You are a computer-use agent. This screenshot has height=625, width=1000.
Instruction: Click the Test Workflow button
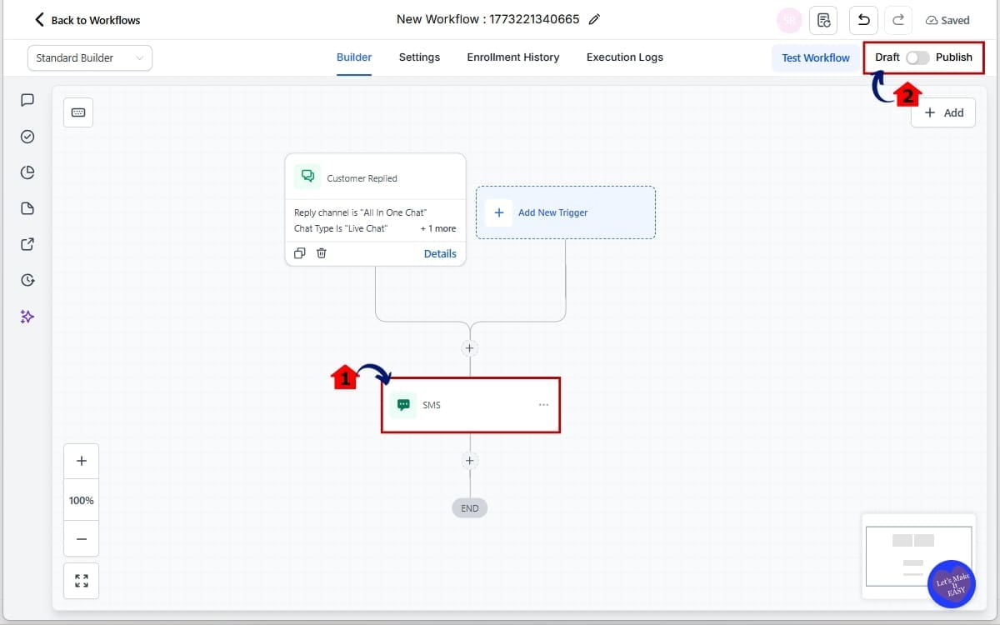(815, 57)
